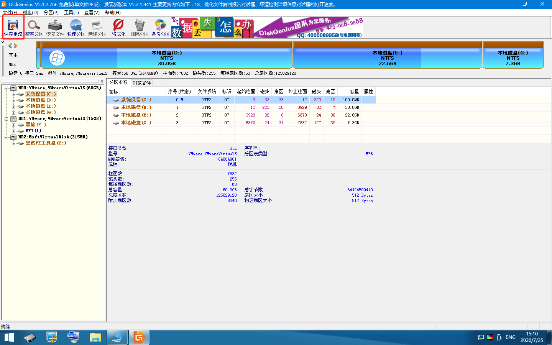Select 本地磁盘(D:) in the disk tree
The height and width of the screenshot is (345, 552).
click(41, 100)
